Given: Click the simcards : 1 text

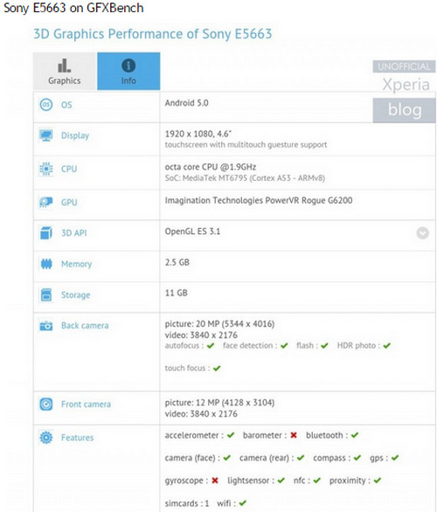Looking at the screenshot, I should pos(187,503).
